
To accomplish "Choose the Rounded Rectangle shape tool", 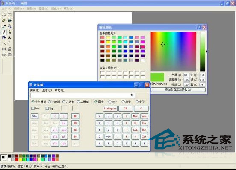I will (x=9, y=55).
